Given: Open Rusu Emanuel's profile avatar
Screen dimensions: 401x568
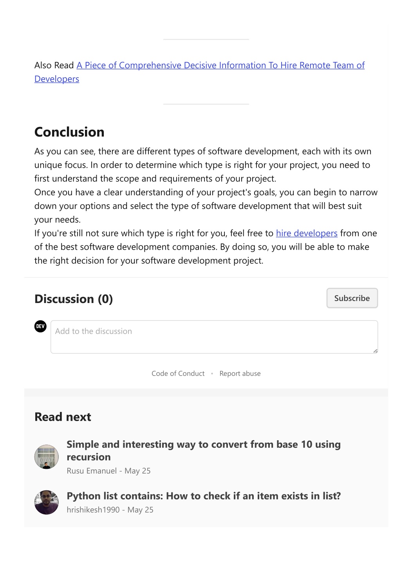Looking at the screenshot, I should [x=47, y=457].
